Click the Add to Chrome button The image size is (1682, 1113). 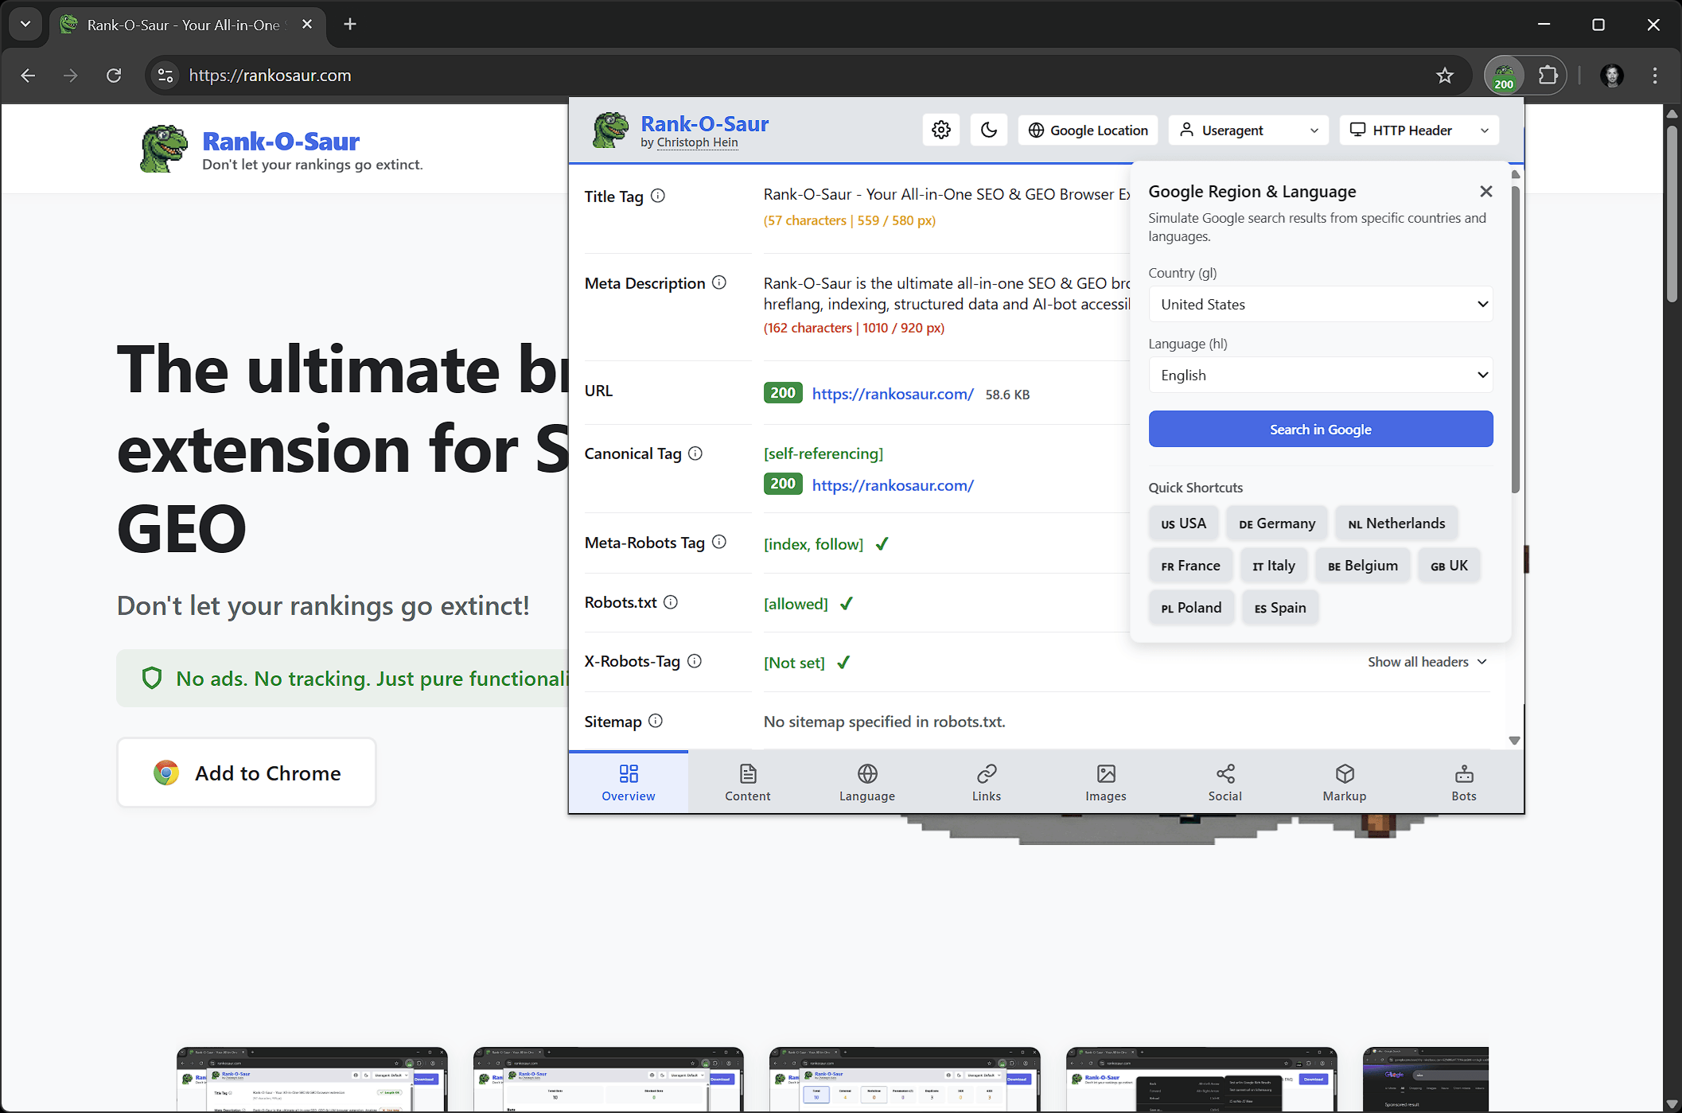(x=247, y=772)
